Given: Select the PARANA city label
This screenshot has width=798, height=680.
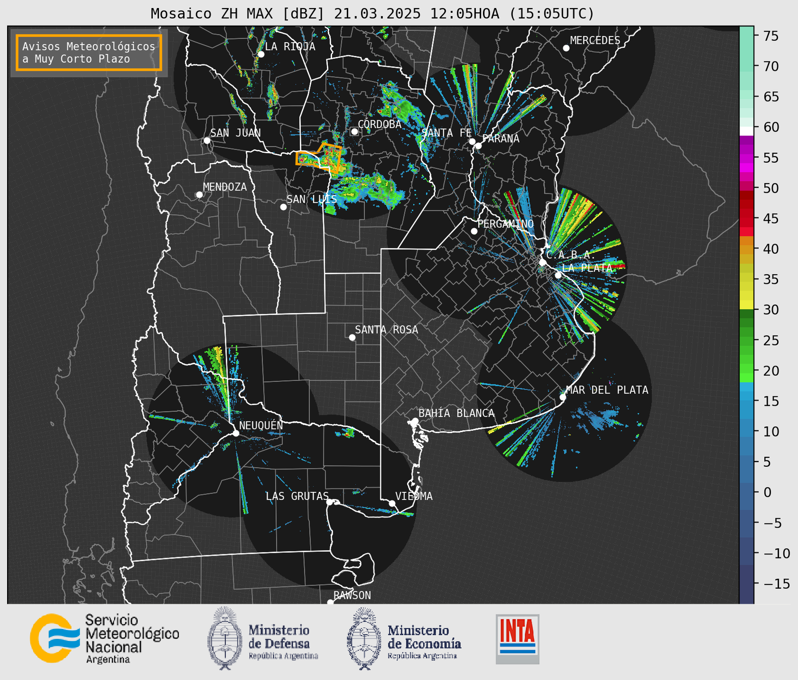Looking at the screenshot, I should click(501, 139).
